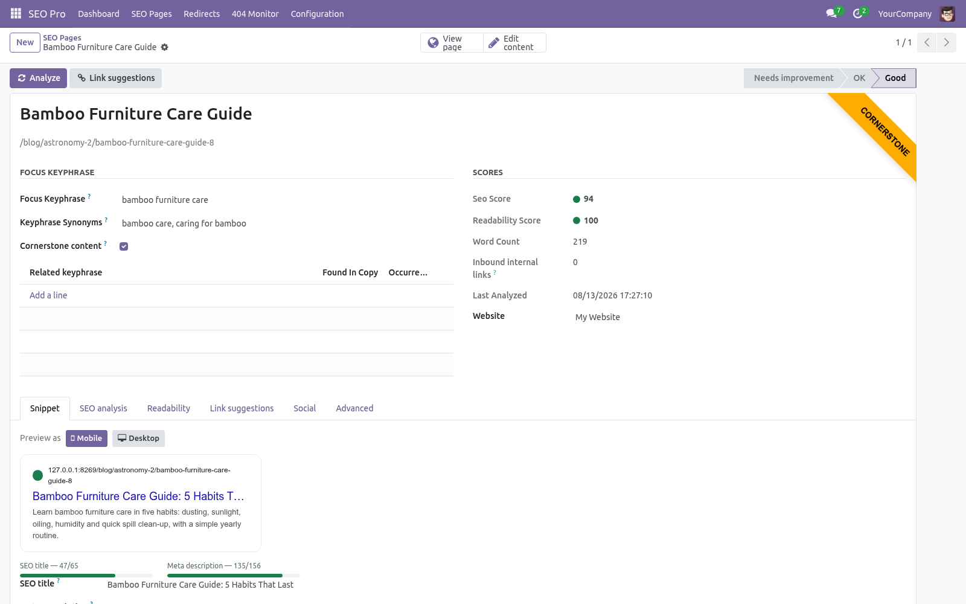
Task: Switch preview to Desktop
Action: (138, 439)
